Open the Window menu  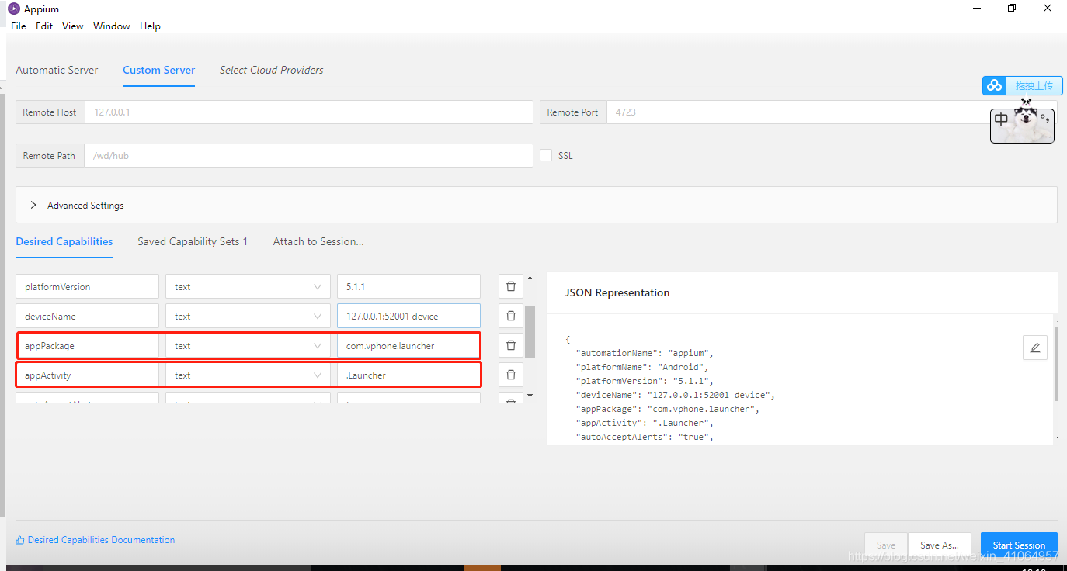[x=112, y=26]
